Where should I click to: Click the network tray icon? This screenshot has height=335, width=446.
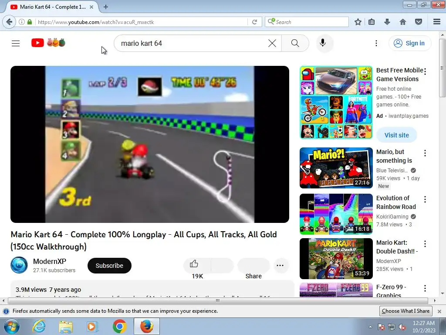(x=392, y=327)
